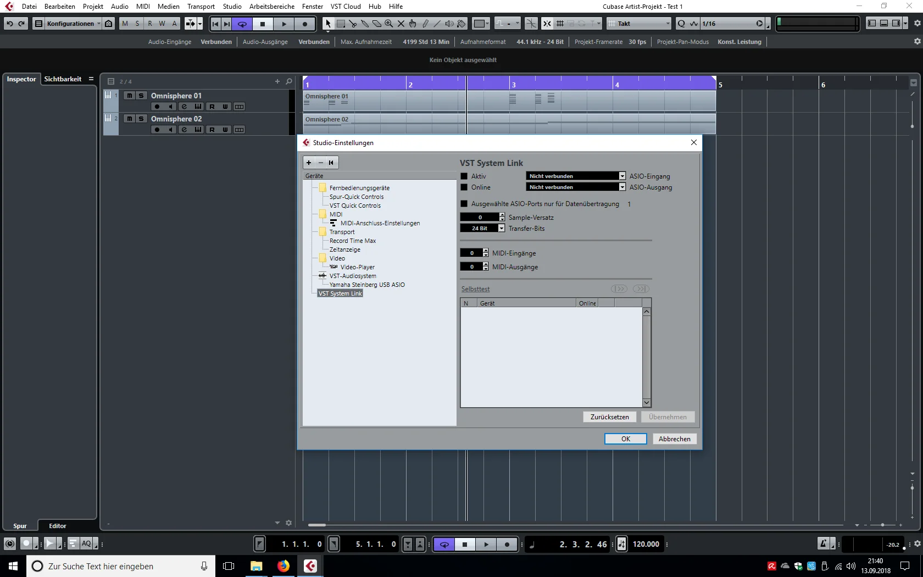
Task: Add a track with plus icon
Action: pyautogui.click(x=277, y=81)
